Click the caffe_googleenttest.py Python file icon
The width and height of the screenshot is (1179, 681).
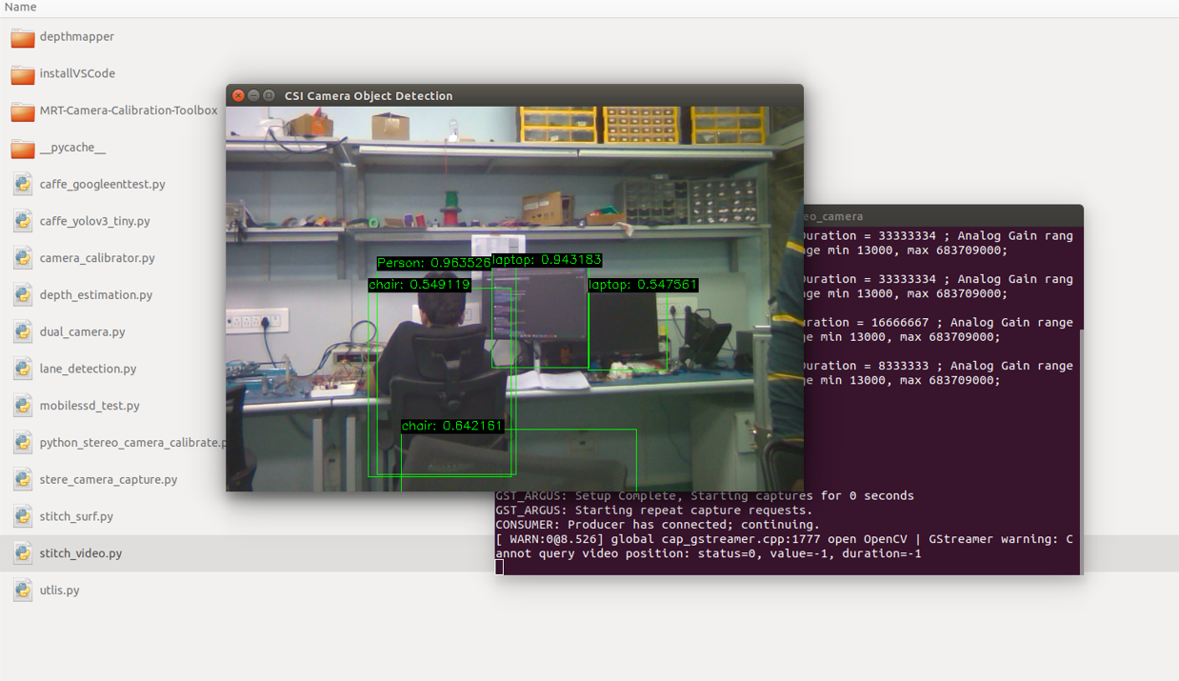coord(23,185)
